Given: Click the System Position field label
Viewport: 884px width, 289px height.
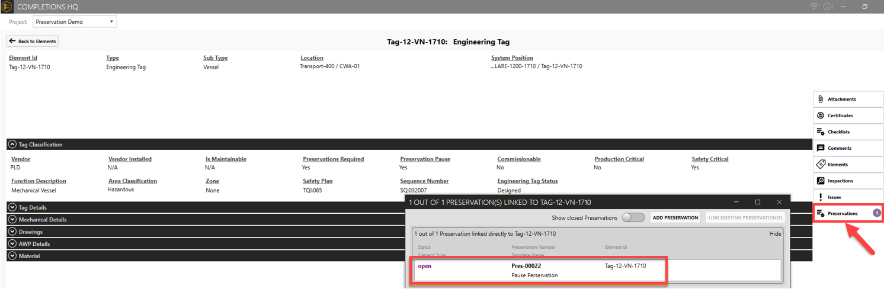Looking at the screenshot, I should (x=512, y=58).
